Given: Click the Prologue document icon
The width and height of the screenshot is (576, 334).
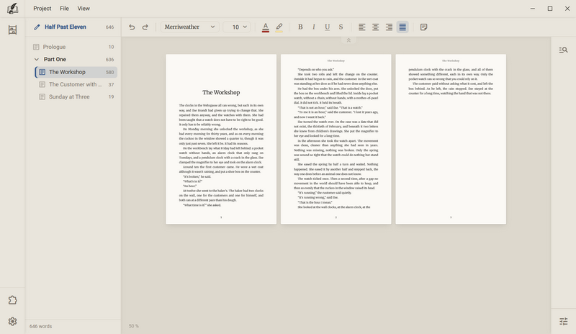Looking at the screenshot, I should click(x=36, y=47).
